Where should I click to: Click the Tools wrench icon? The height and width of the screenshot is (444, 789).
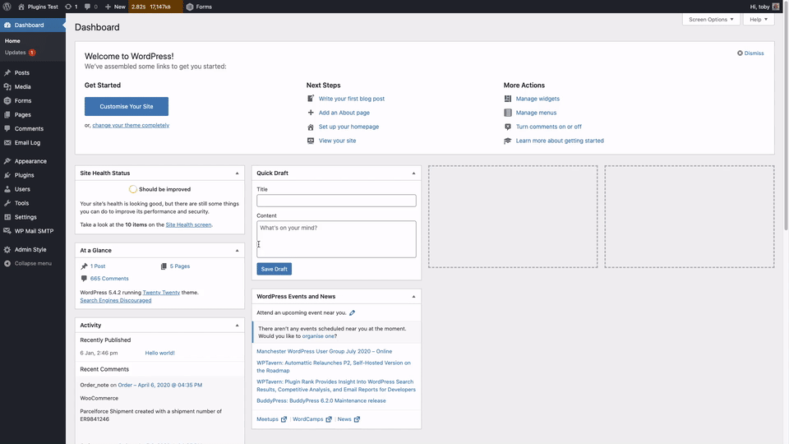[7, 203]
